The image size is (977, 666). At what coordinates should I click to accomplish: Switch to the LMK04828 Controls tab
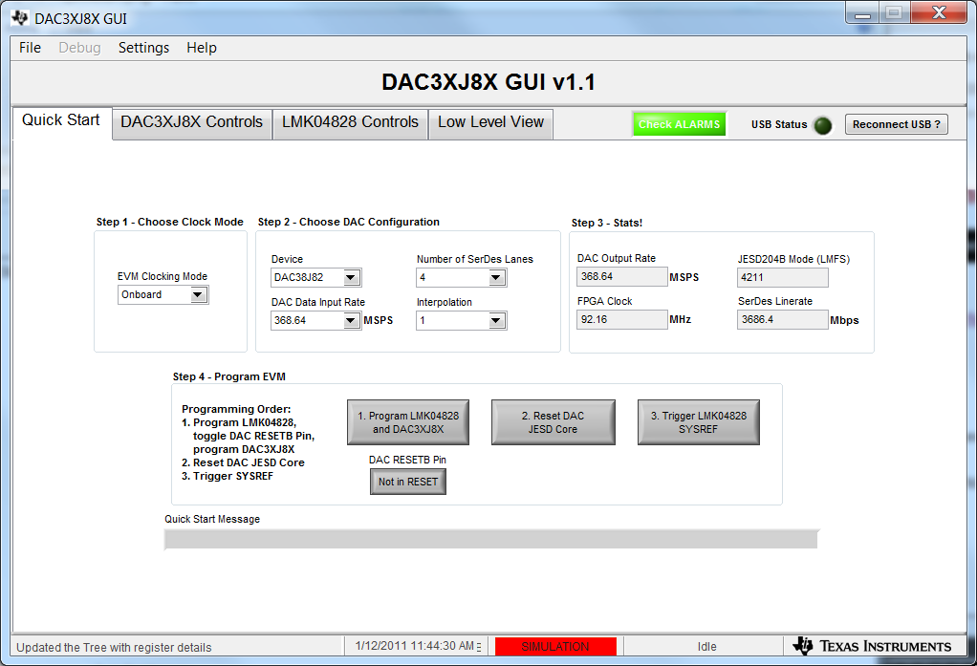(350, 122)
